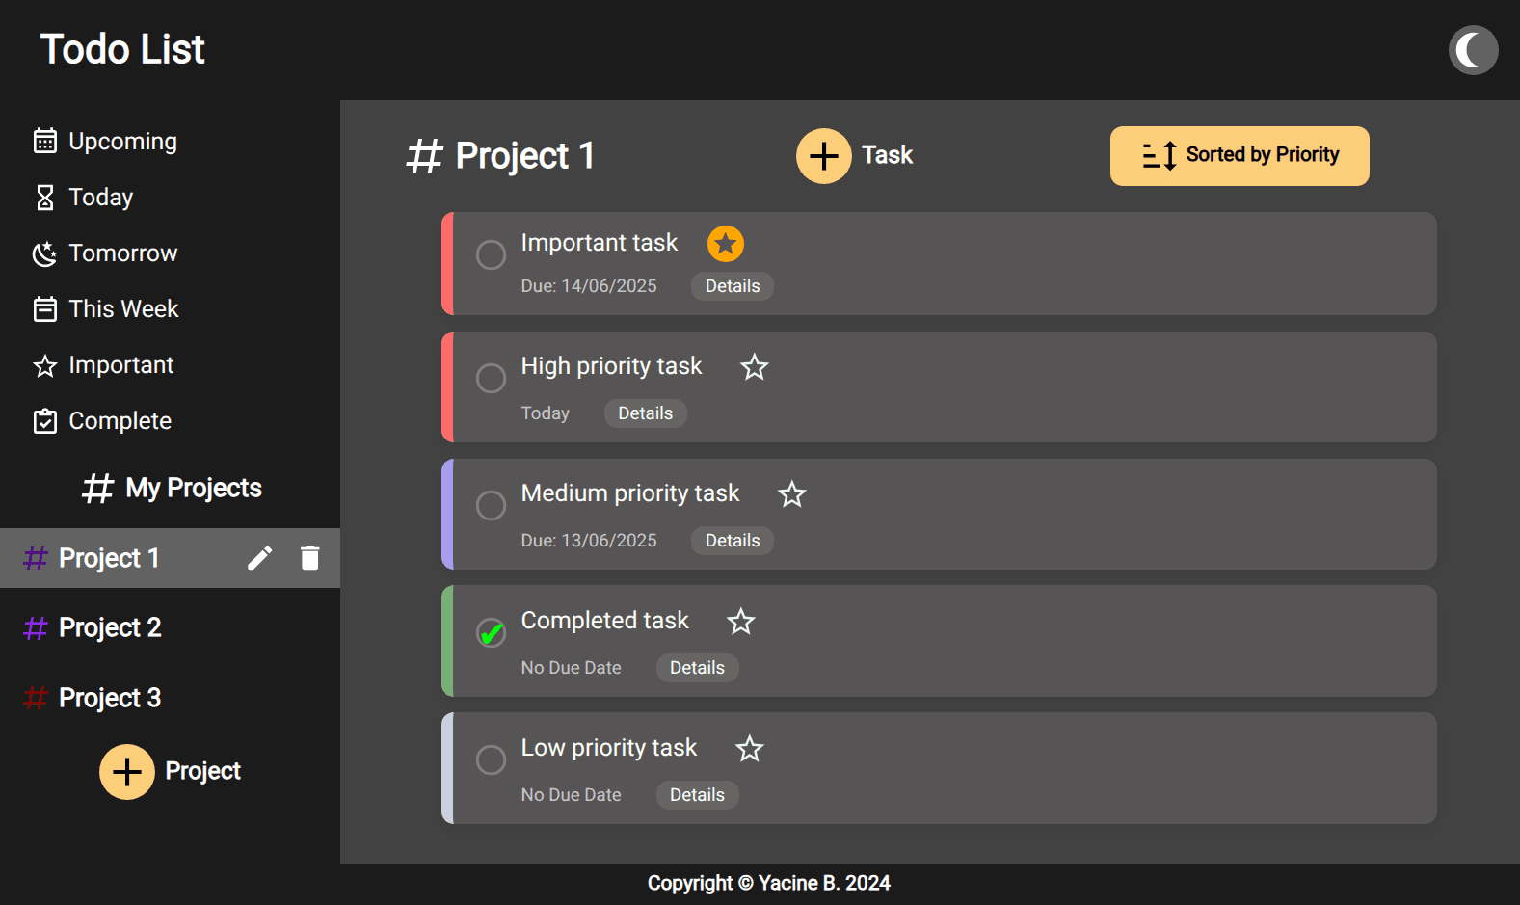This screenshot has width=1520, height=905.
Task: Click the red hash icon beside Project 3
Action: point(36,698)
